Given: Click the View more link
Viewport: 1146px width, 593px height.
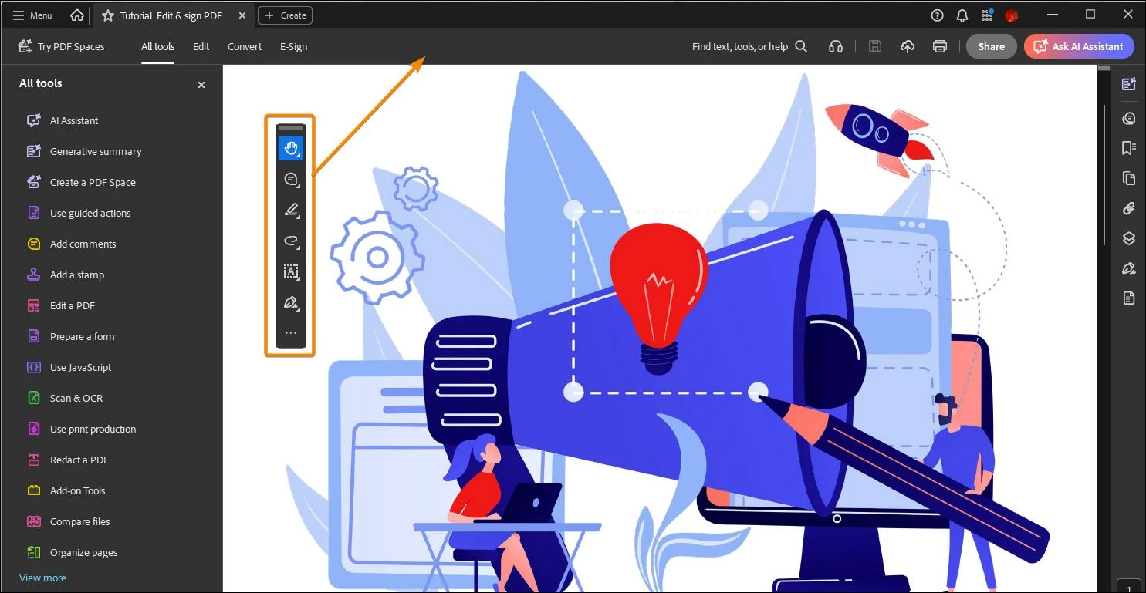Looking at the screenshot, I should [x=42, y=578].
